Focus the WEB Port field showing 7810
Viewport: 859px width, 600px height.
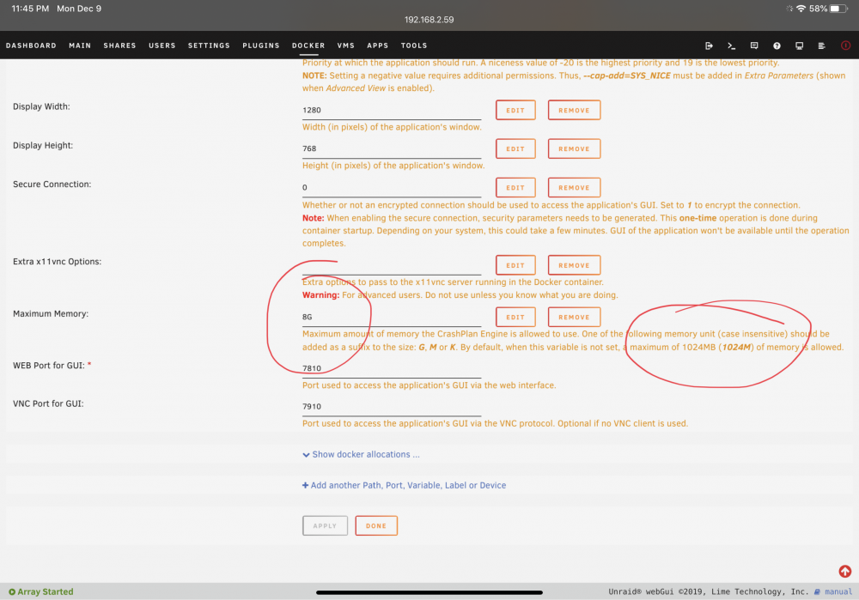392,368
